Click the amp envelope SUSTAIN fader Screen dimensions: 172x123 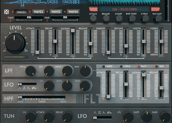tap(73, 30)
